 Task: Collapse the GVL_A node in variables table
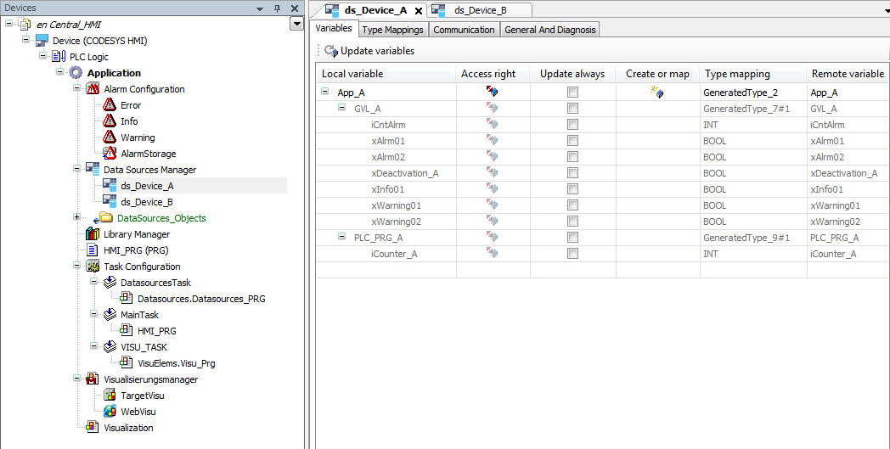click(342, 109)
